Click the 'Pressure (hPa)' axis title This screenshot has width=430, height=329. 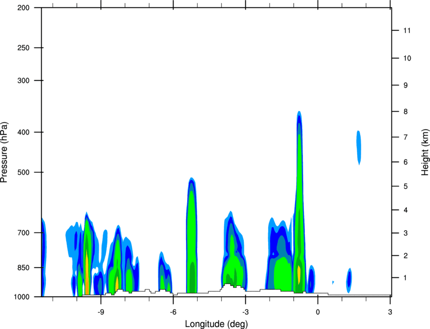pyautogui.click(x=4, y=152)
